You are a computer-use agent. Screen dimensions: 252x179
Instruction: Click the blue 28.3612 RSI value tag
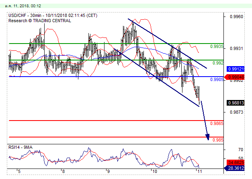[234, 168]
